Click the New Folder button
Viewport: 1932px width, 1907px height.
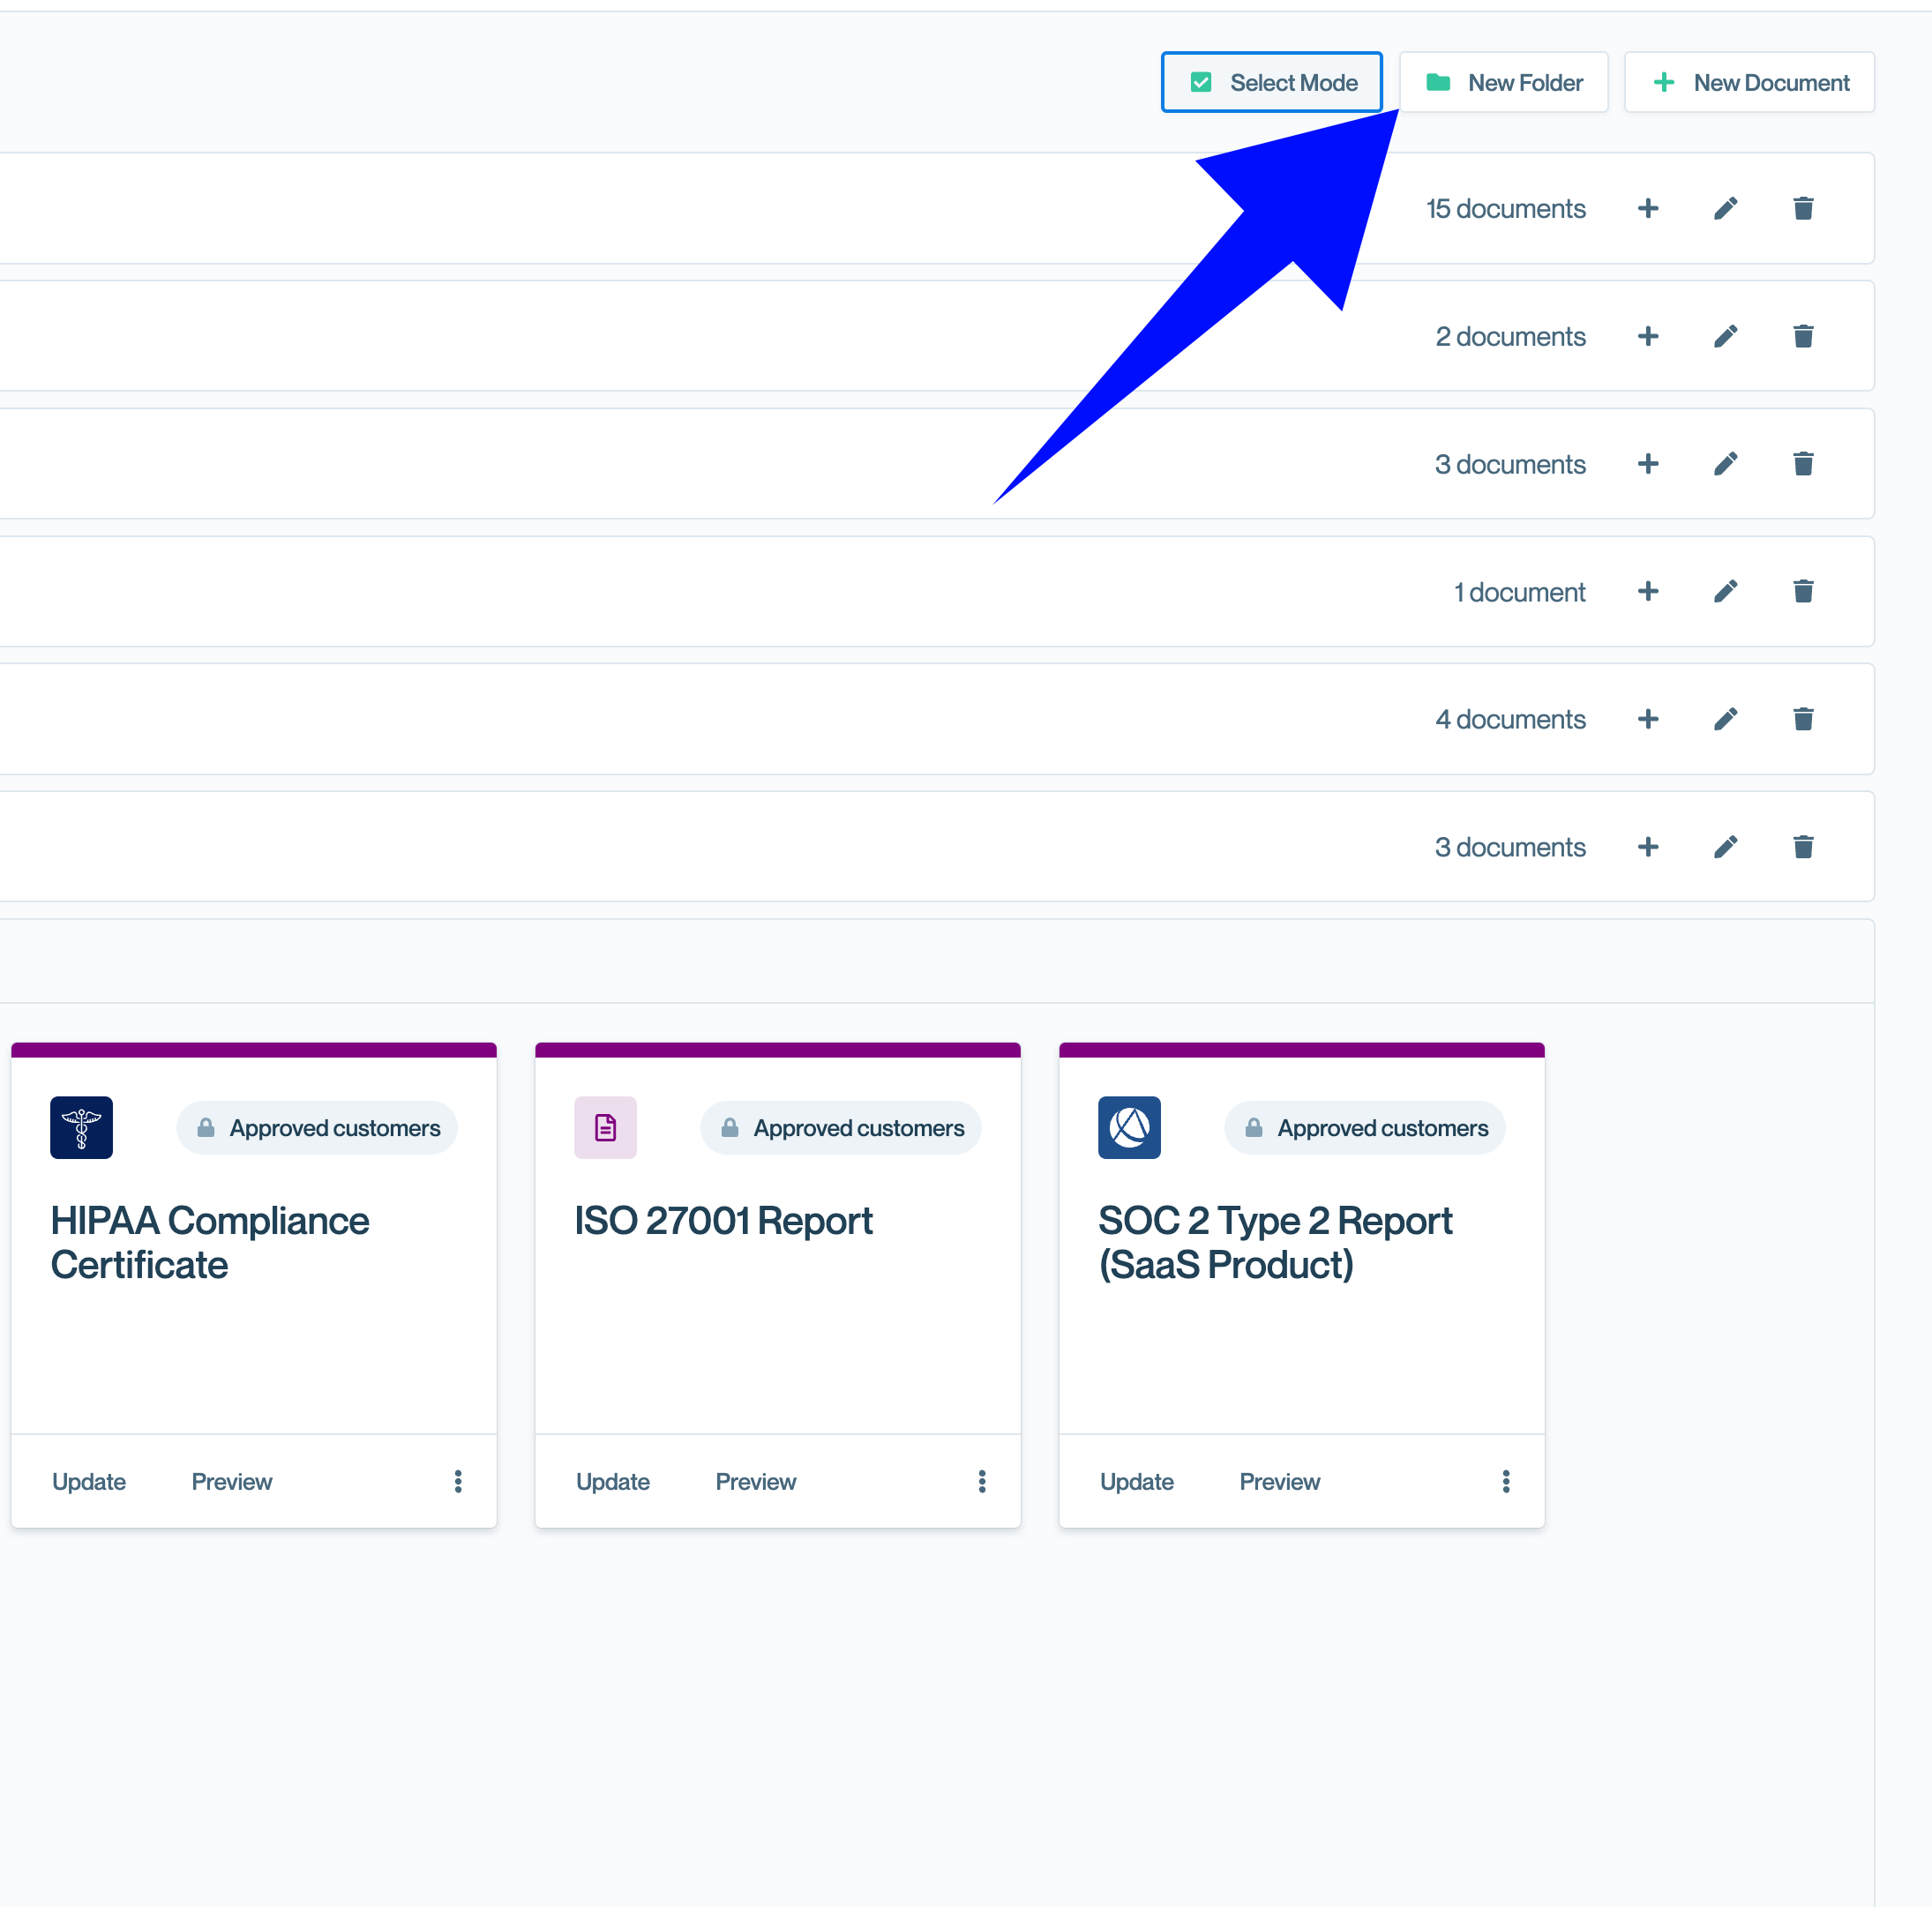coord(1502,83)
